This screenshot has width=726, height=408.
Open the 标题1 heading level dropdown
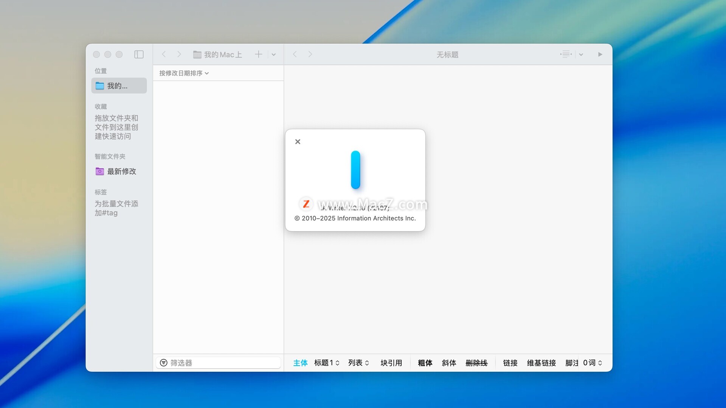[327, 363]
